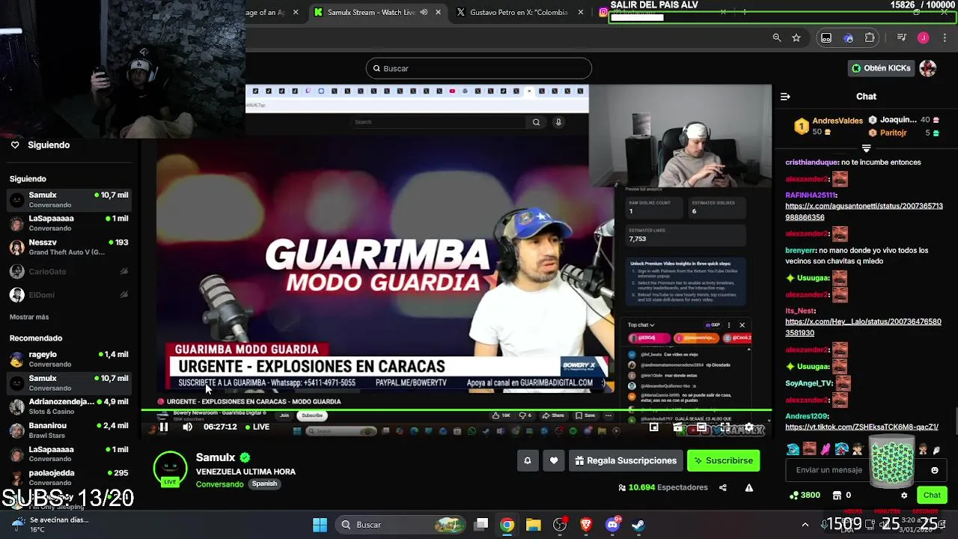
Task: Click the blue flame extension icon
Action: [x=848, y=37]
